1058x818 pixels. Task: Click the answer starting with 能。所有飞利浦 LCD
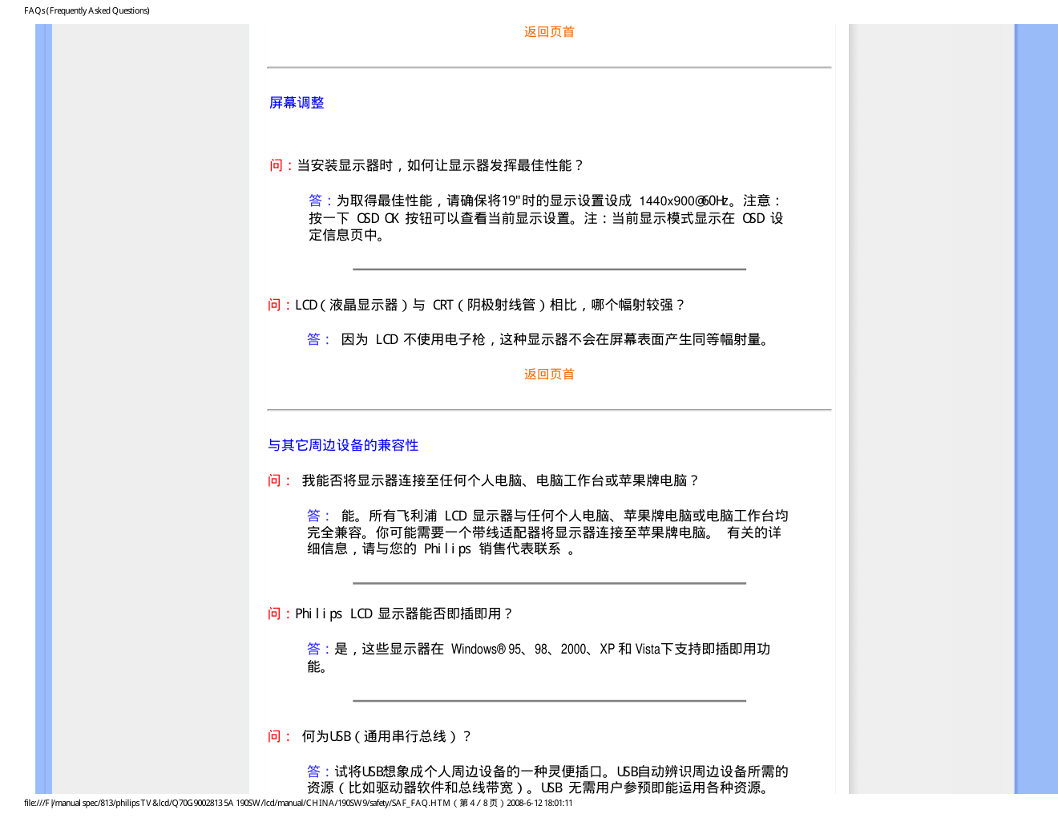click(547, 533)
